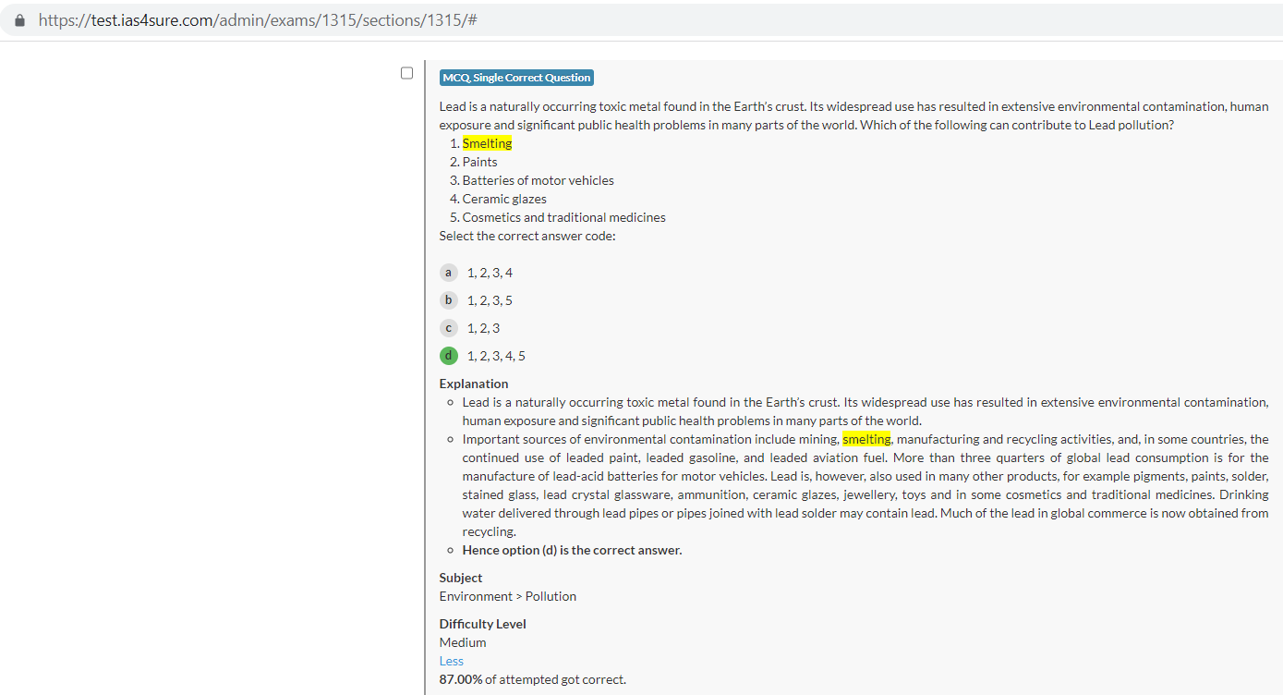Click highlighted smelting in the explanation paragraph
Viewport: 1283px width, 695px height.
865,439
